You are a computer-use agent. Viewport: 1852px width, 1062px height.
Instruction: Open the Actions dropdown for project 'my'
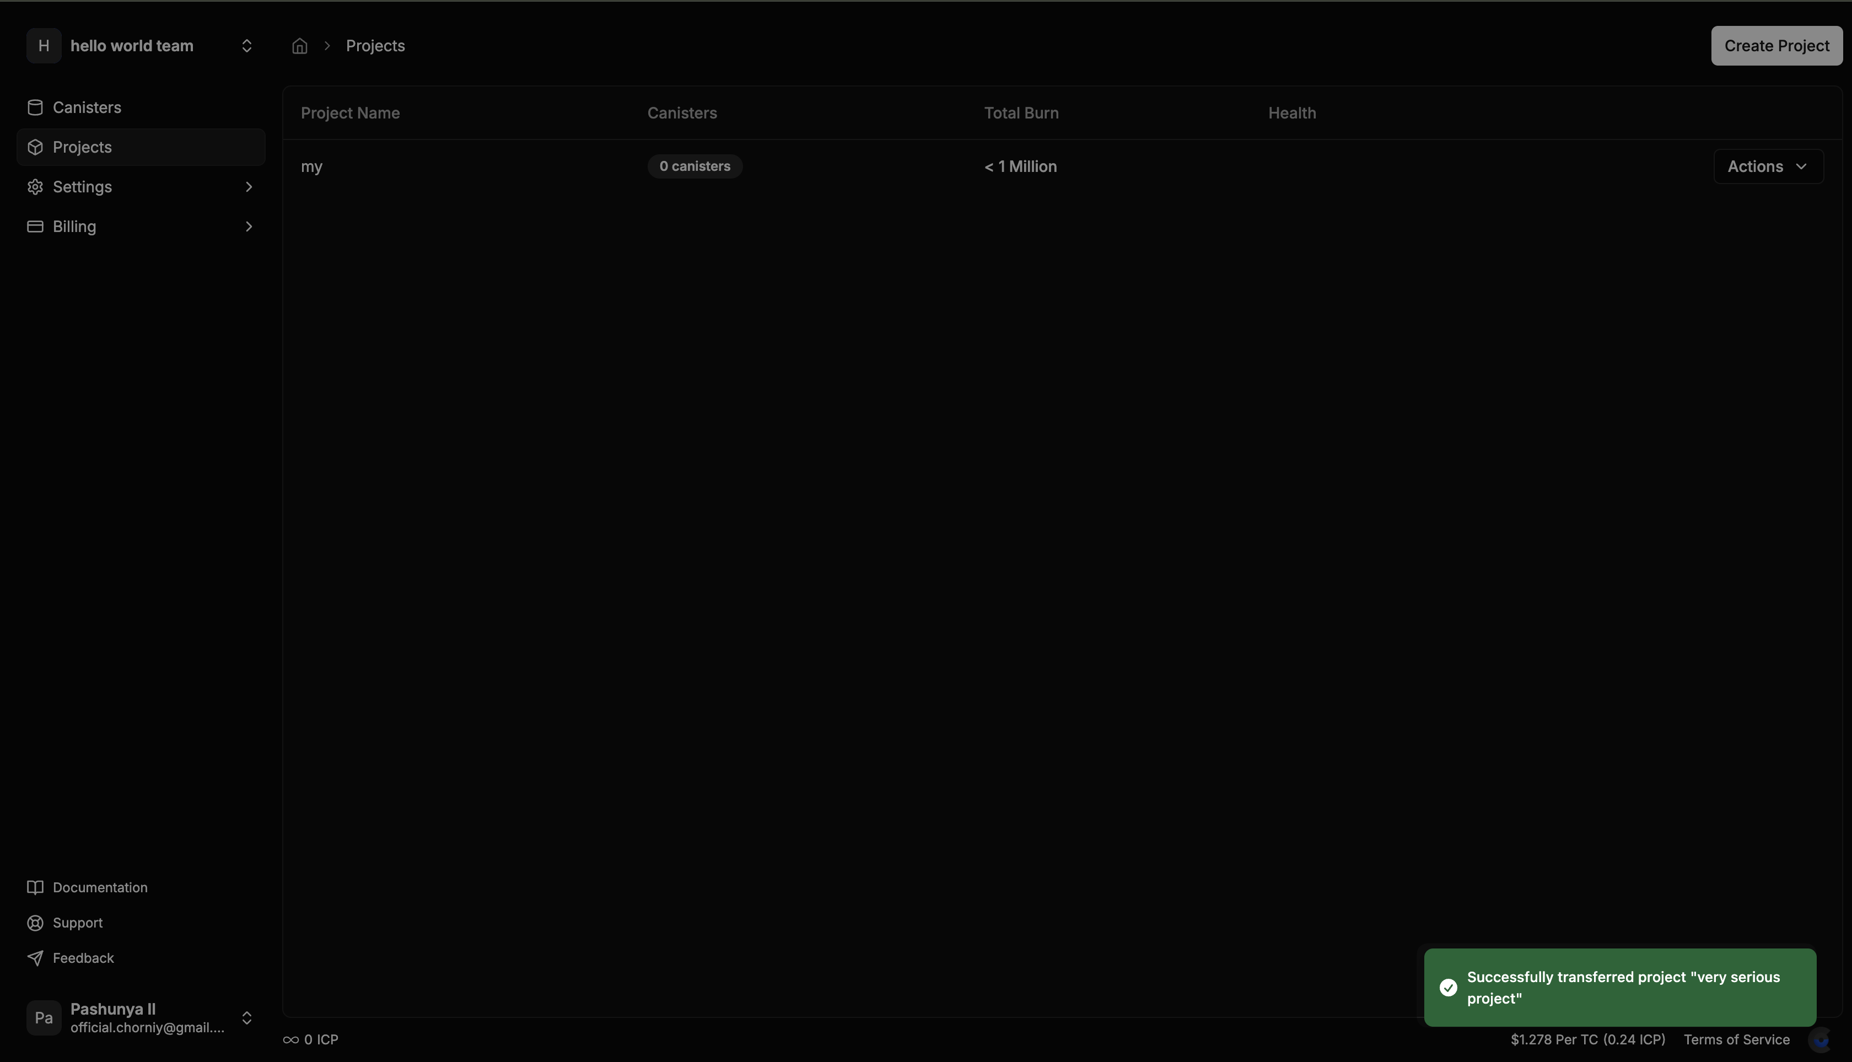click(x=1768, y=166)
